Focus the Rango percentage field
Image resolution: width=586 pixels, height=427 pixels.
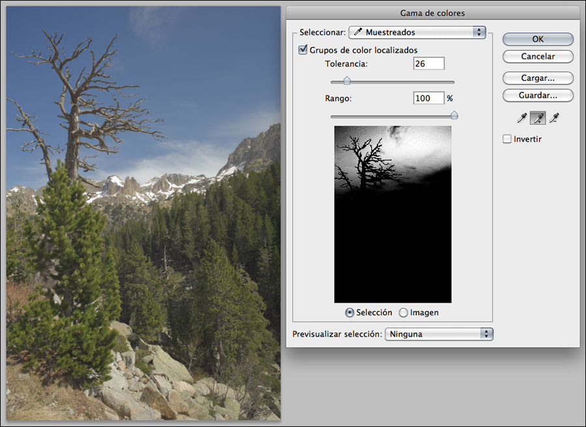click(428, 98)
